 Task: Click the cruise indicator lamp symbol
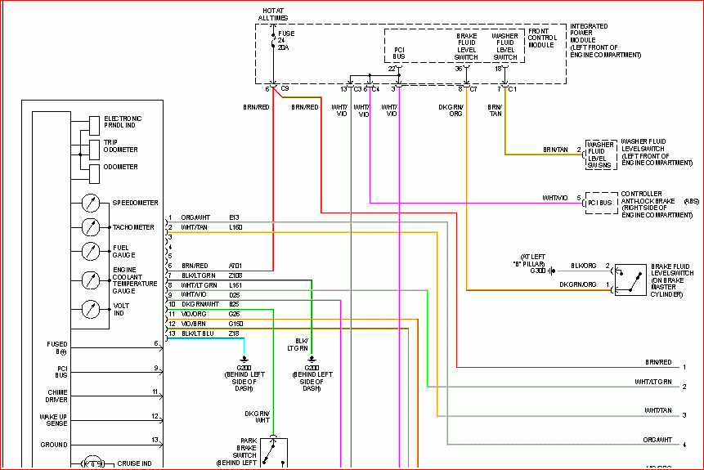click(93, 463)
